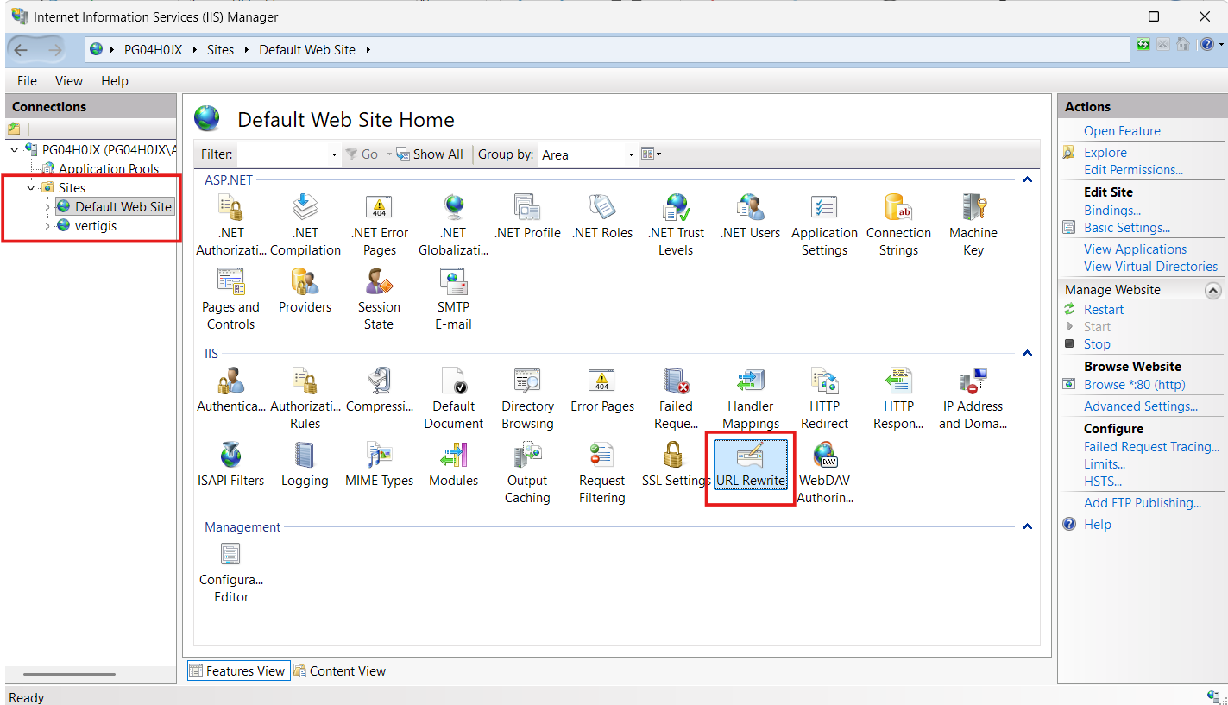Open the URL Rewrite feature
This screenshot has height=705, width=1228.
pyautogui.click(x=750, y=465)
